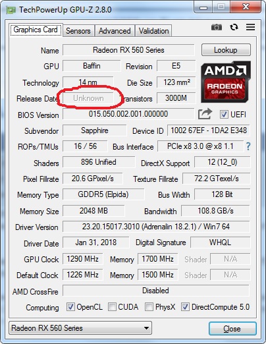Switch to the Sensors tab

tap(78, 31)
